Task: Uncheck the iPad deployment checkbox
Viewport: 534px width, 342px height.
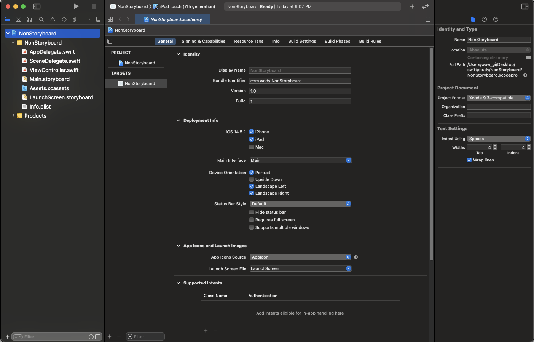Action: point(252,139)
